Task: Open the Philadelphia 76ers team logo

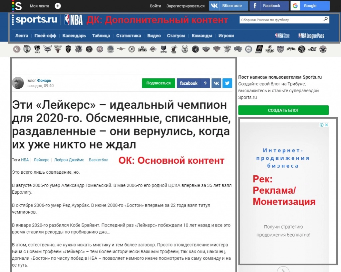Action: coord(248,49)
